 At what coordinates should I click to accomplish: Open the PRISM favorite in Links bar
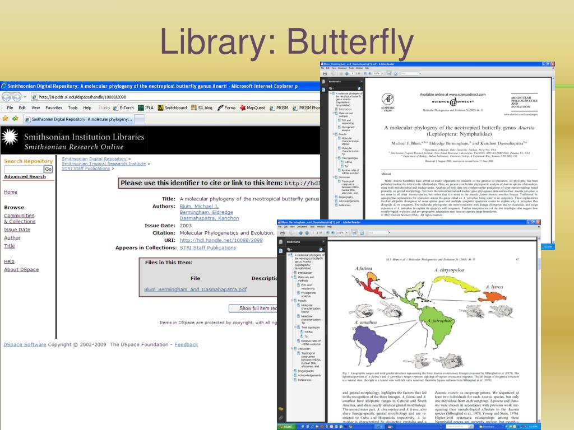pyautogui.click(x=279, y=108)
